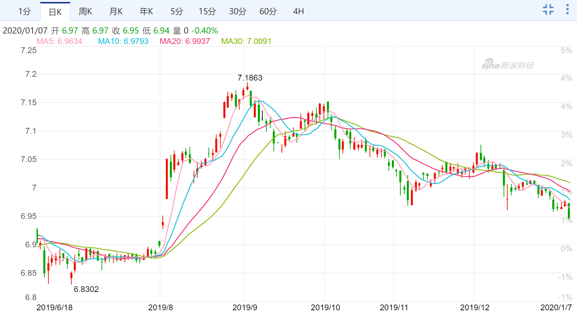Toggle the MA5 moving average legend

[x=59, y=42]
